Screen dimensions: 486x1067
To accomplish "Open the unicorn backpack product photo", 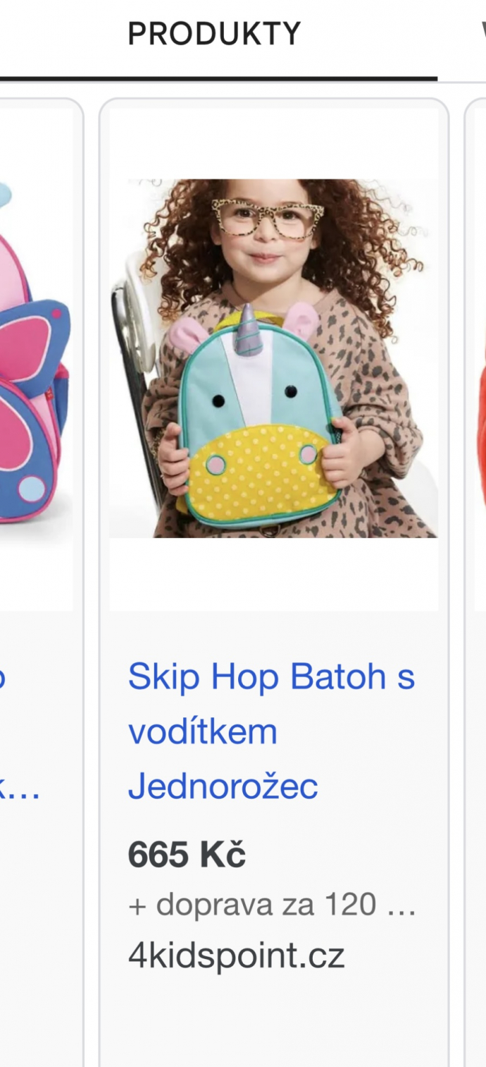I will [273, 358].
